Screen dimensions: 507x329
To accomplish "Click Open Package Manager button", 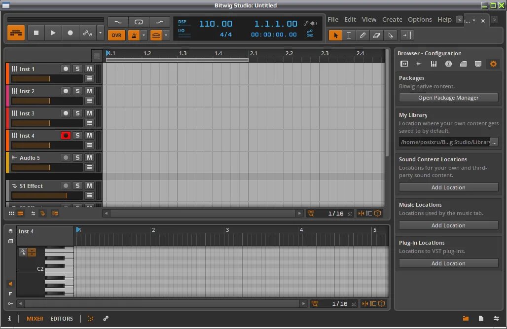I will pos(448,98).
